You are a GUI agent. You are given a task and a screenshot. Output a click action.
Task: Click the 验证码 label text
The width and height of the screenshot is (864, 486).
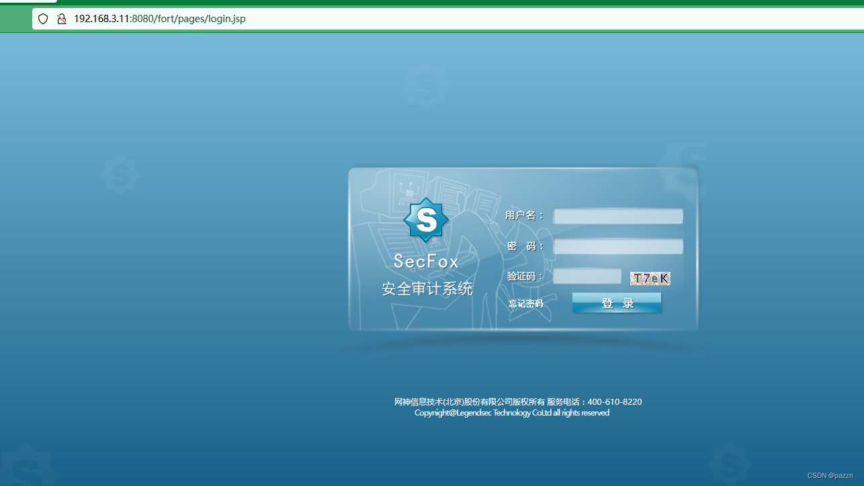click(525, 276)
